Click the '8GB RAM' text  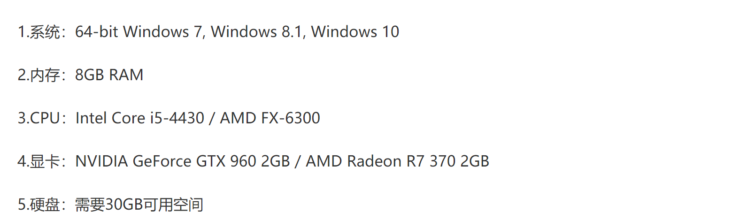pyautogui.click(x=109, y=75)
